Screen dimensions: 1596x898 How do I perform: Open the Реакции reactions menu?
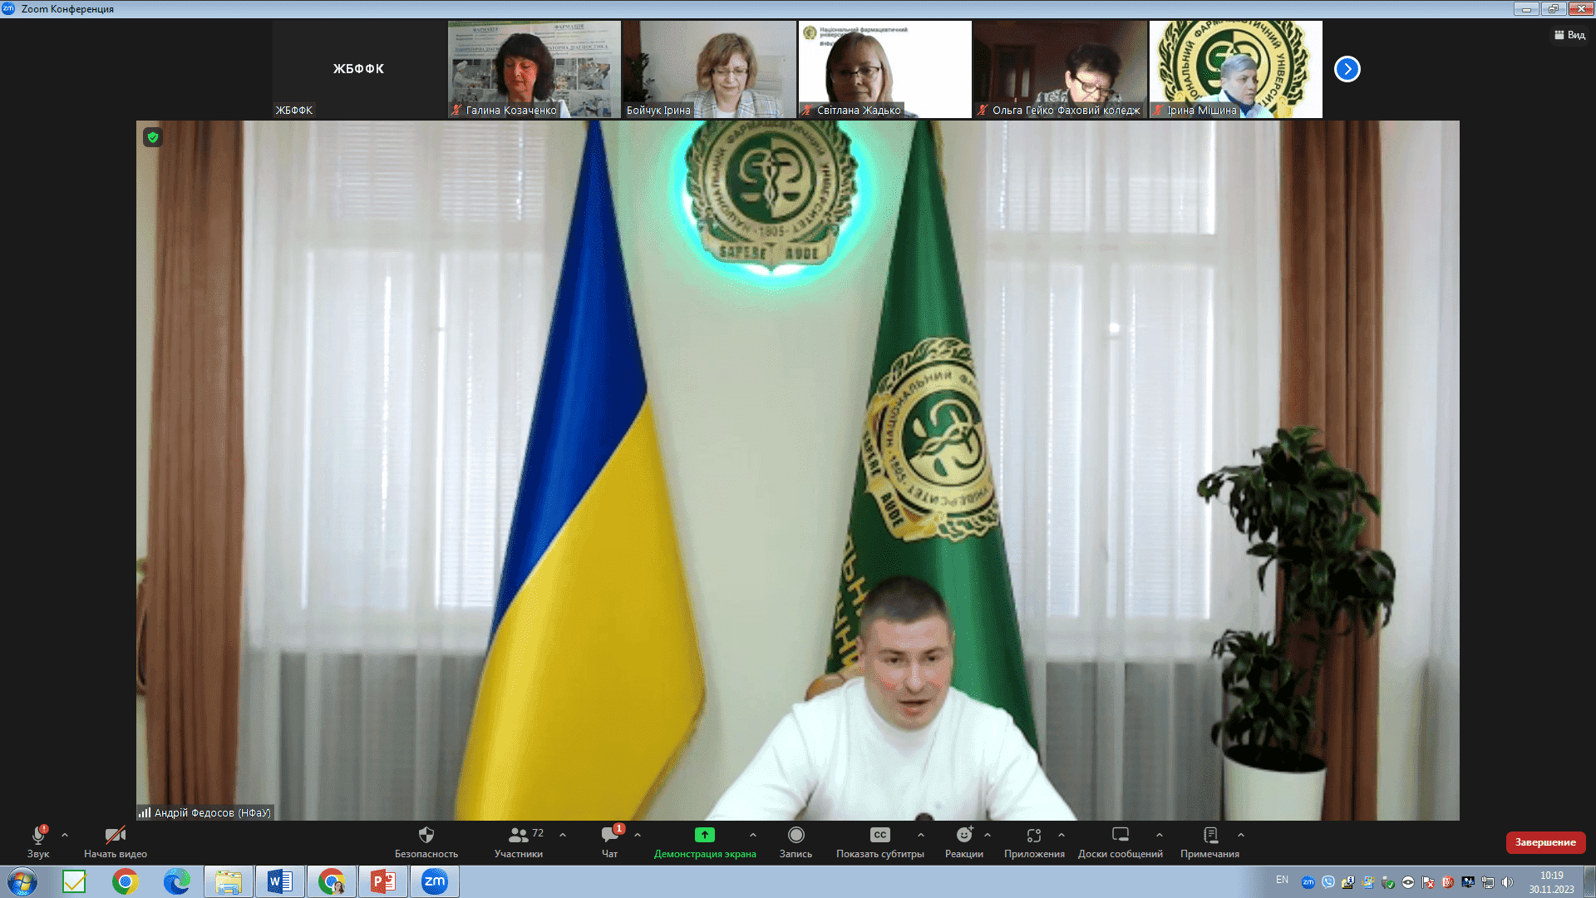964,841
